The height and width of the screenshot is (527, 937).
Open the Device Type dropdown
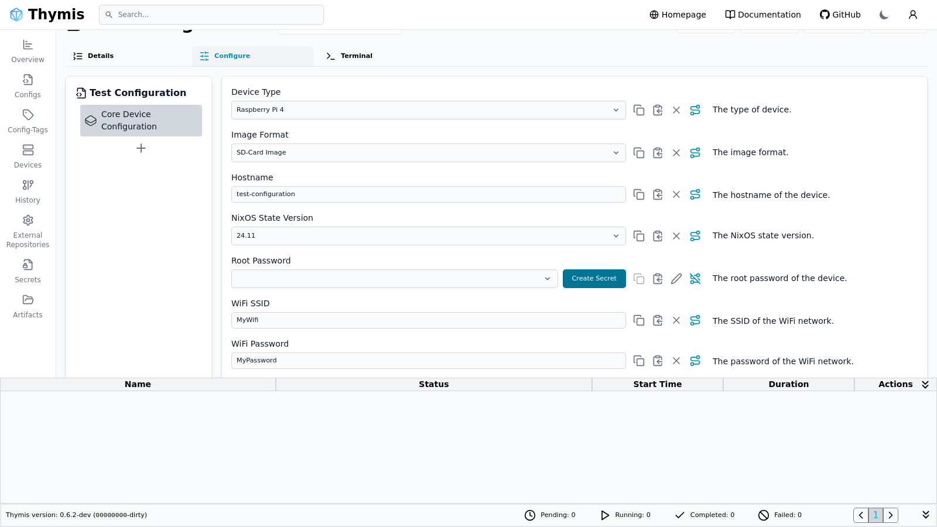(x=428, y=110)
